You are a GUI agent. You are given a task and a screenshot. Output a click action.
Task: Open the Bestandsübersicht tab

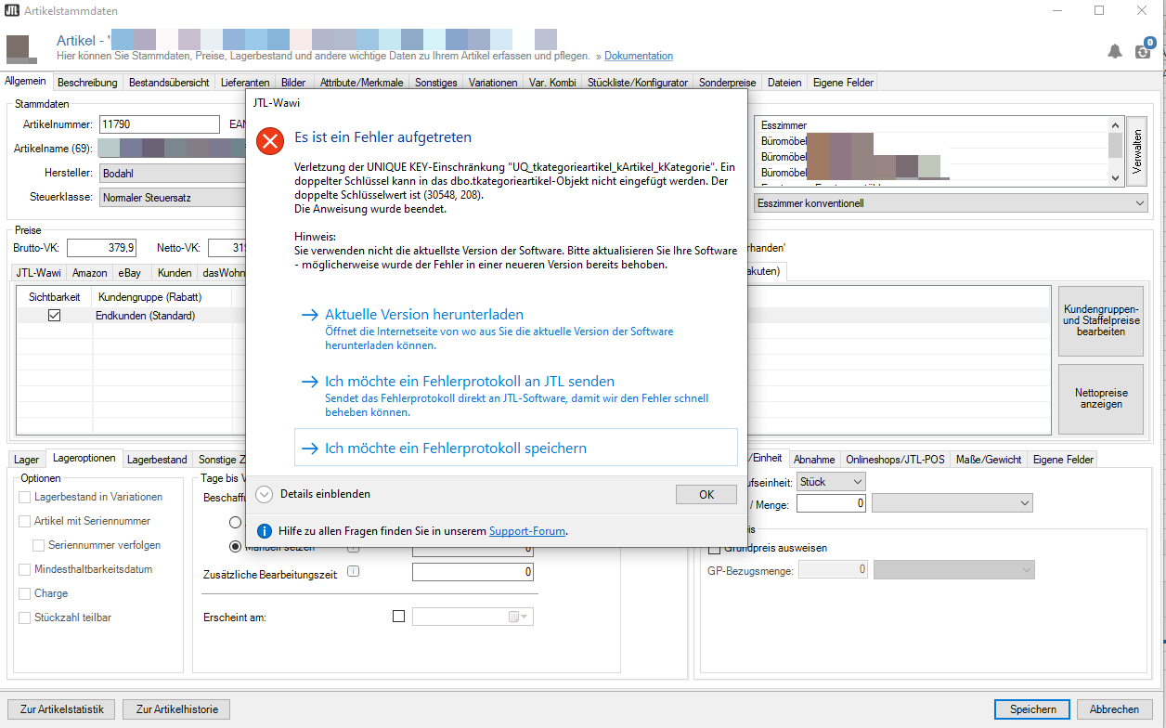point(169,83)
